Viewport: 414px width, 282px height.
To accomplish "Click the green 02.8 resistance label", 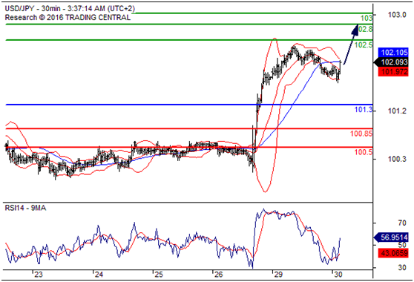I will [366, 29].
